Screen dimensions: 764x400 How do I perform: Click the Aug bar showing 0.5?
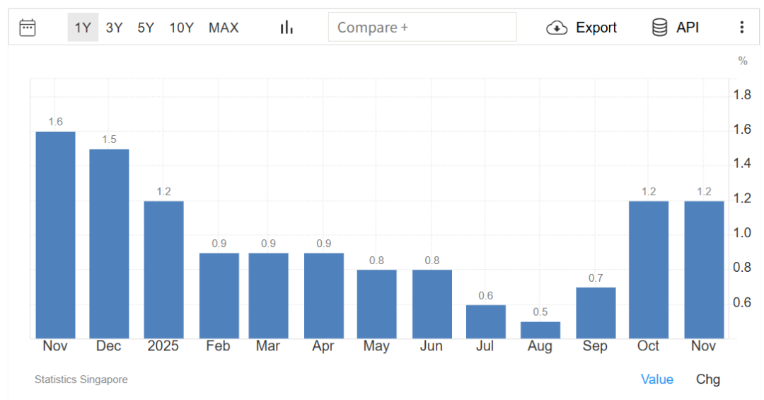[x=540, y=331]
